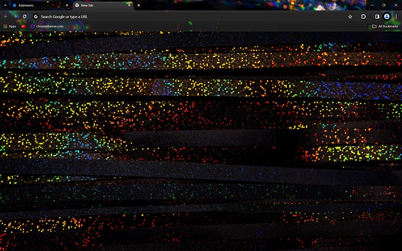Image resolution: width=402 pixels, height=251 pixels.
Task: Open the profile avatar menu
Action: point(387,17)
